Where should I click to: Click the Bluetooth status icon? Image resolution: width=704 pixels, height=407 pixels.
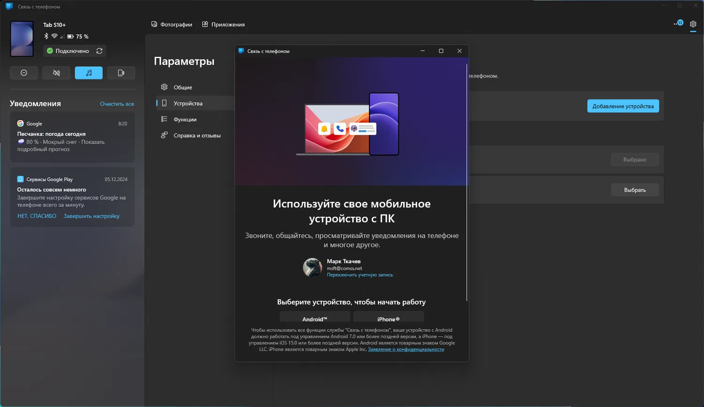coord(46,36)
